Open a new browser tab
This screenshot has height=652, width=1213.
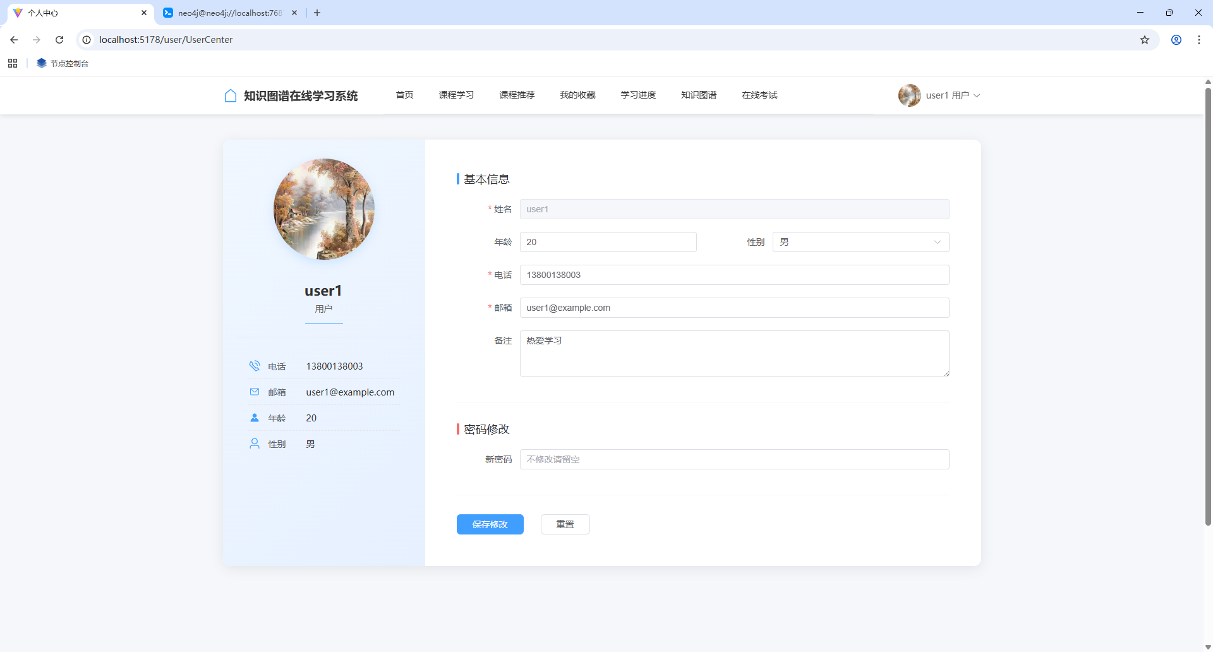tap(317, 13)
